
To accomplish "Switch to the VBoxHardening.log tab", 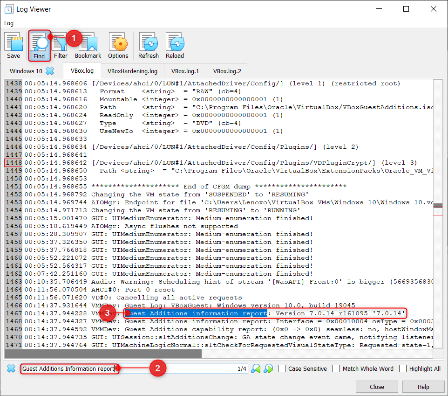I will click(x=132, y=71).
